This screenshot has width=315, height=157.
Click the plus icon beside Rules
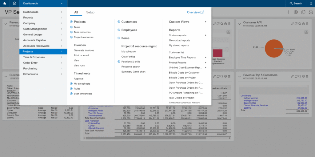click(x=71, y=89)
